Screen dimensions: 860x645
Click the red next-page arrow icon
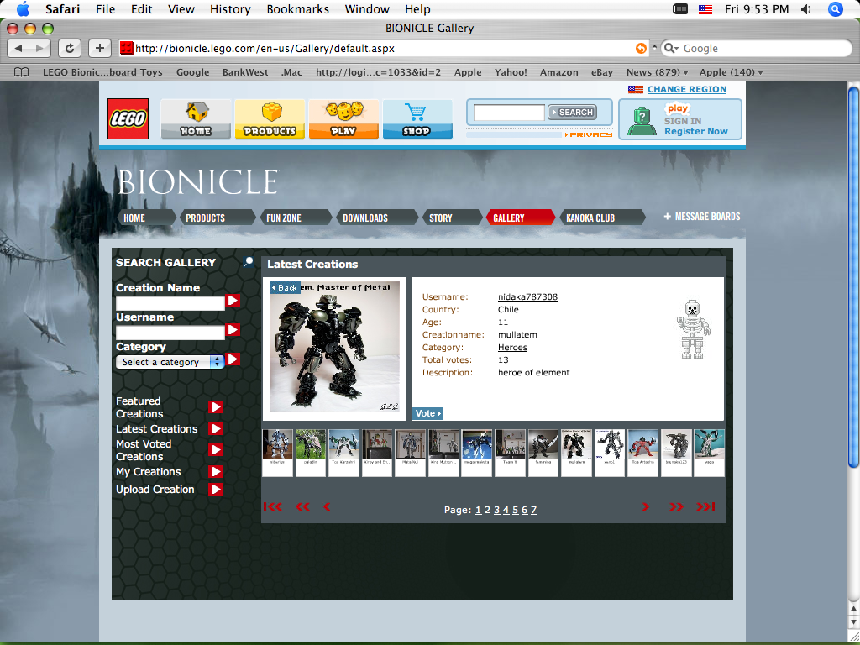tap(645, 506)
